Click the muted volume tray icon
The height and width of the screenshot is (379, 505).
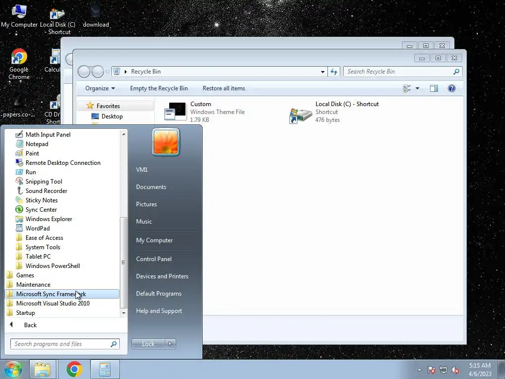pyautogui.click(x=455, y=370)
